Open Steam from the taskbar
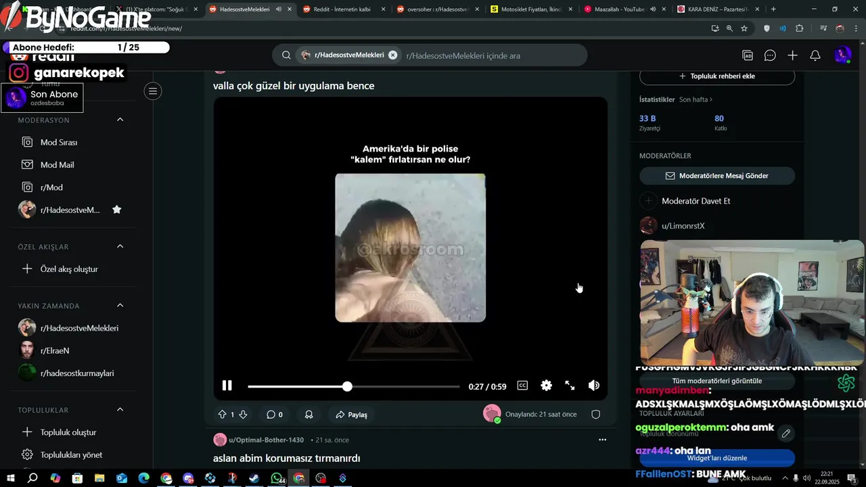866x487 pixels. pyautogui.click(x=254, y=478)
